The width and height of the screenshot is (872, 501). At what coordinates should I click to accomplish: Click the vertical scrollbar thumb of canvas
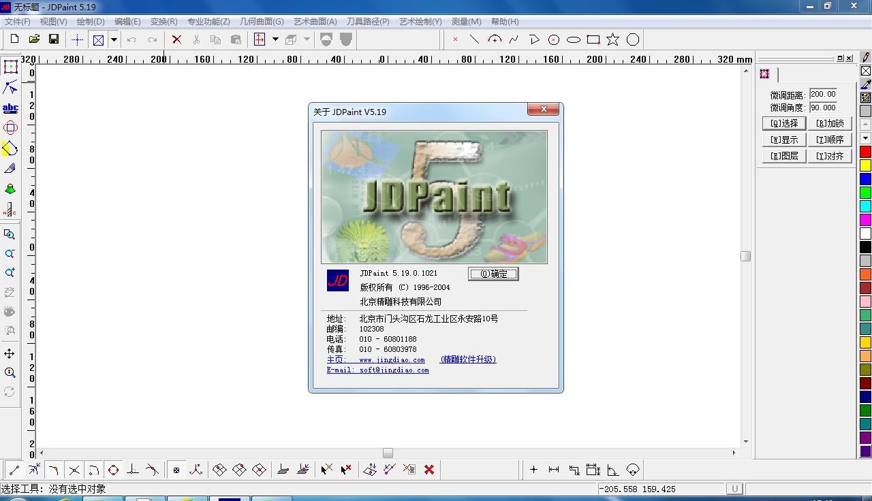click(745, 256)
